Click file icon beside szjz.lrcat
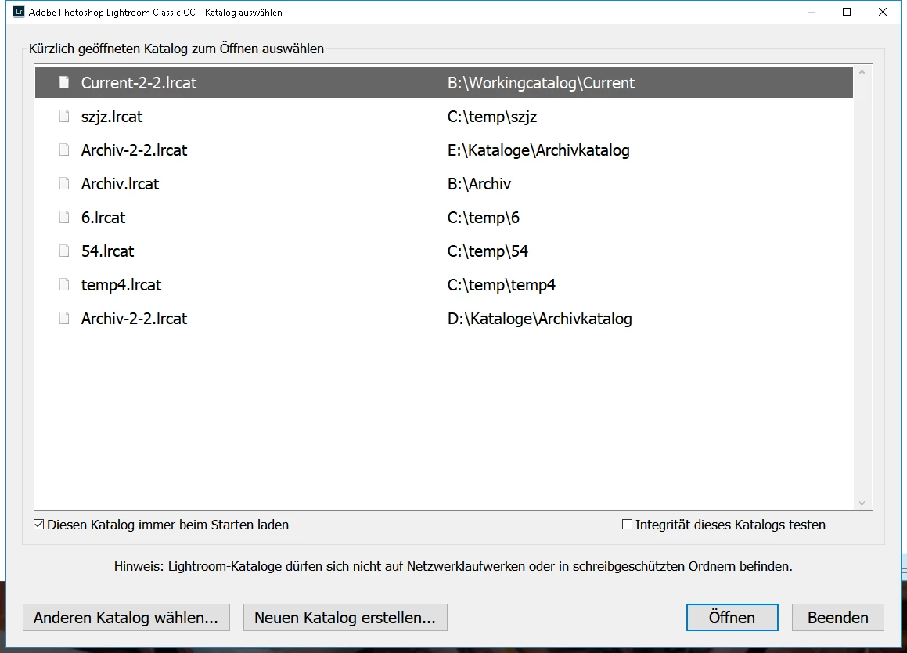 (x=64, y=117)
